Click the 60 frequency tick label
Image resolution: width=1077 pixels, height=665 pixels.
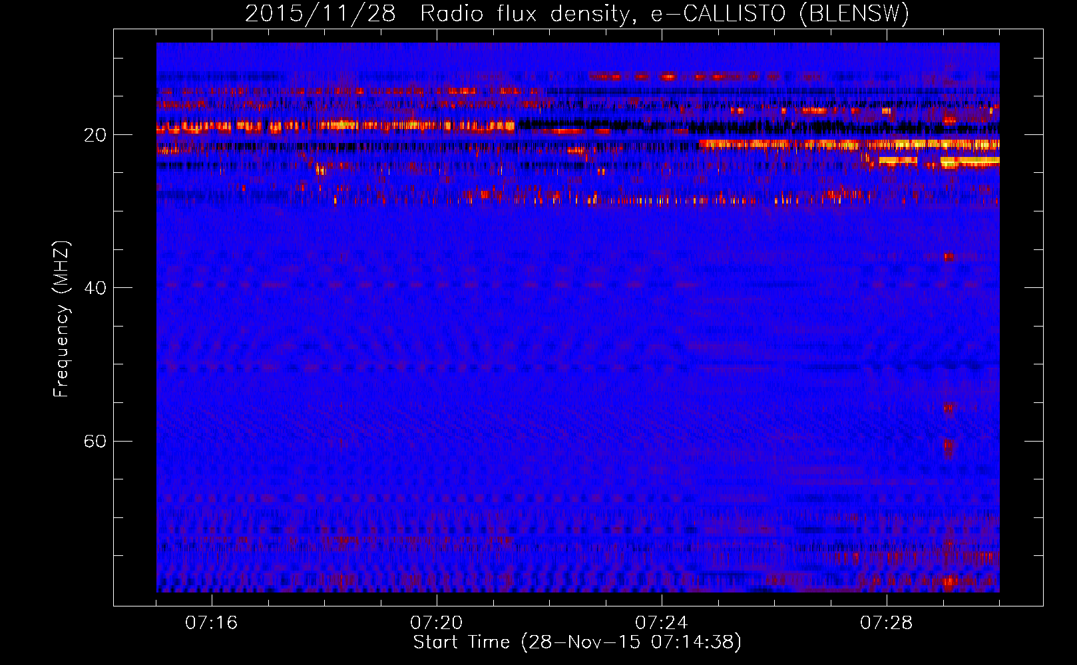(95, 441)
